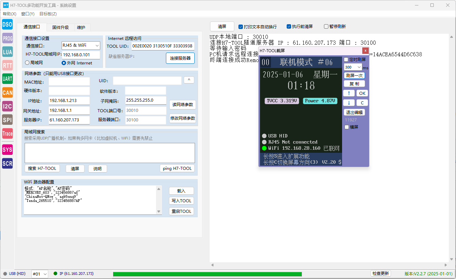Open the UART serial module
Image resolution: width=456 pixels, height=279 pixels.
pyautogui.click(x=7, y=79)
